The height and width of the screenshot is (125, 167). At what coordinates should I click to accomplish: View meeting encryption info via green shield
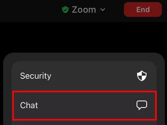tap(65, 10)
